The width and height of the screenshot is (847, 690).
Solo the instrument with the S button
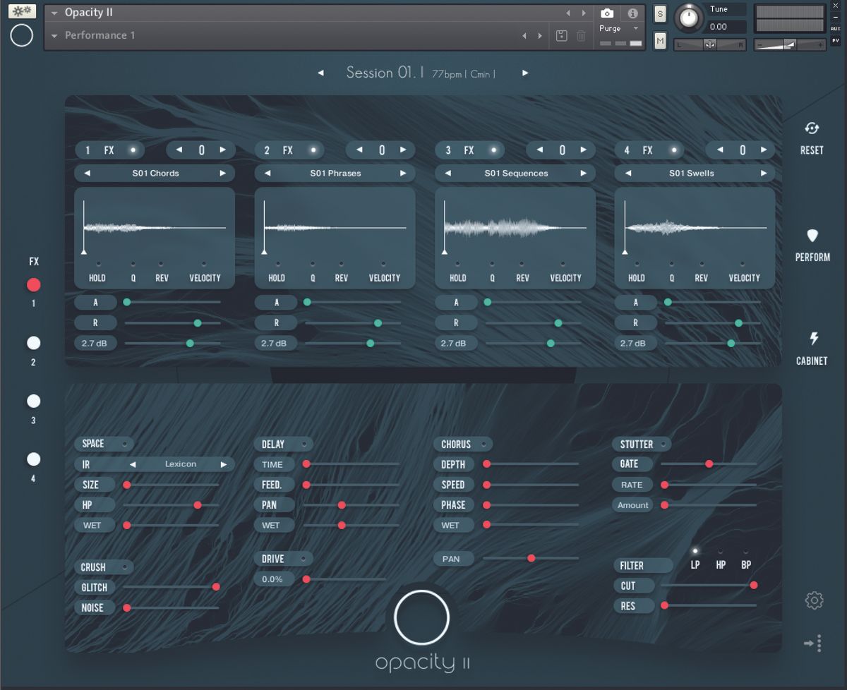[659, 13]
